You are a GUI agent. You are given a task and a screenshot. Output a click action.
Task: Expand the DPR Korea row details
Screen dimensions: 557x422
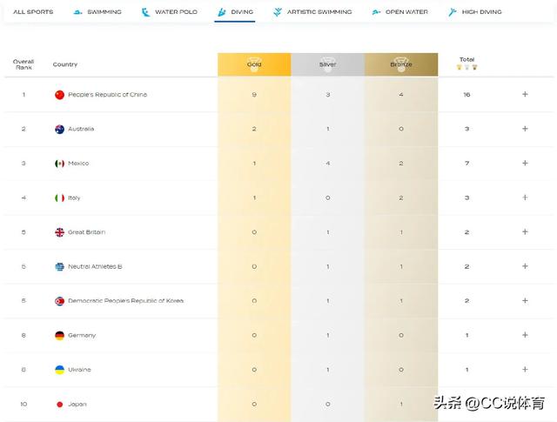(525, 300)
